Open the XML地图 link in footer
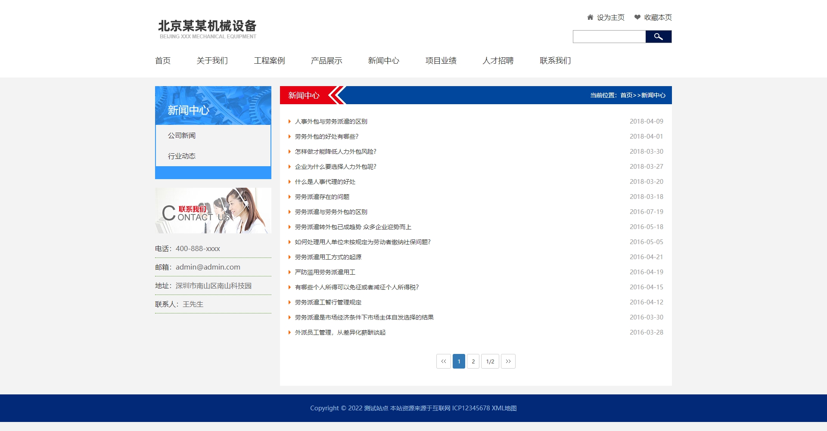This screenshot has height=431, width=827. click(x=504, y=408)
